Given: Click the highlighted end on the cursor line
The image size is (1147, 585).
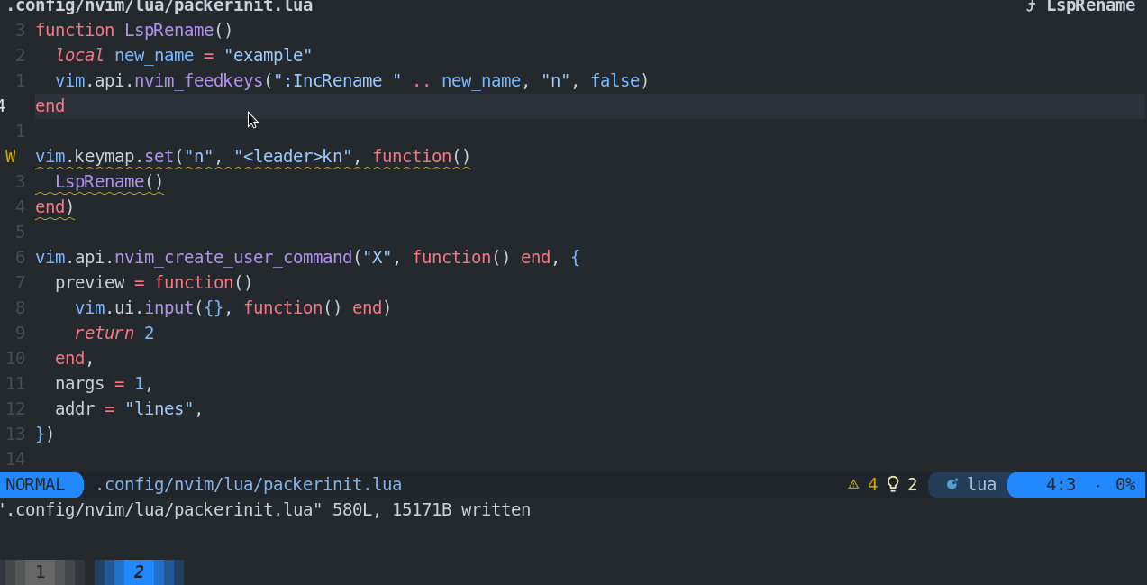Looking at the screenshot, I should pos(49,105).
